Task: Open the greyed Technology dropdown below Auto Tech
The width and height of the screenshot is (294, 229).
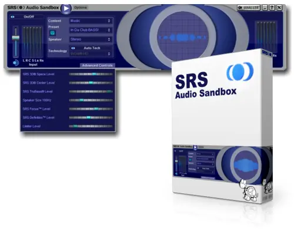Action: (x=91, y=53)
